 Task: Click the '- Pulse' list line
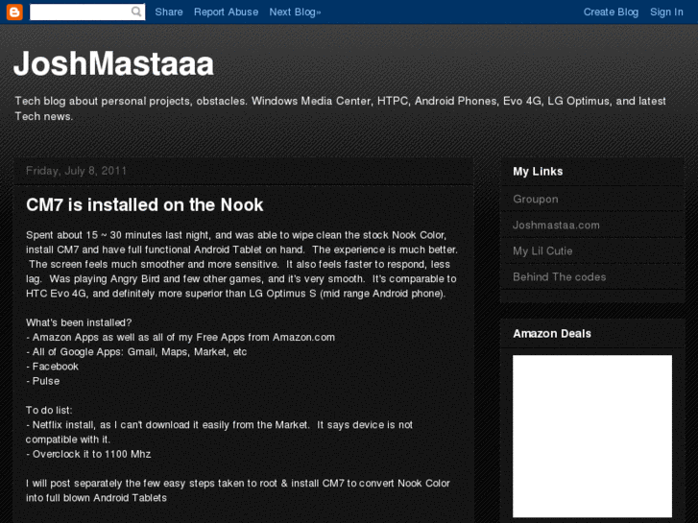(x=43, y=381)
